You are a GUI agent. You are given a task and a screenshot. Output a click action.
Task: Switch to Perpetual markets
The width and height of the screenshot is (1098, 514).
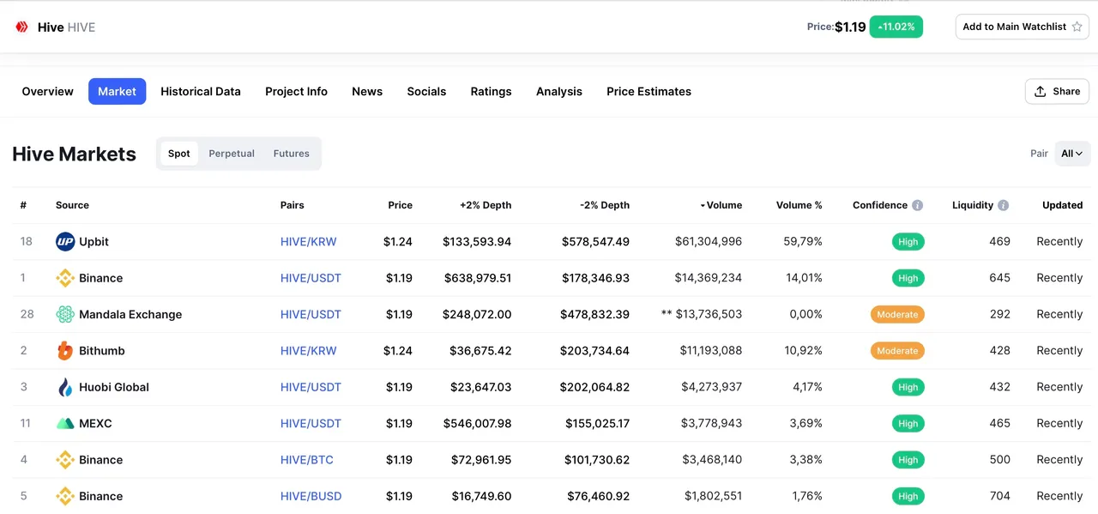[x=232, y=154]
